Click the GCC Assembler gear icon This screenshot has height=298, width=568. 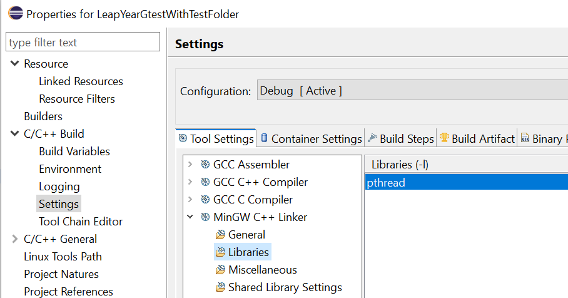pos(205,165)
